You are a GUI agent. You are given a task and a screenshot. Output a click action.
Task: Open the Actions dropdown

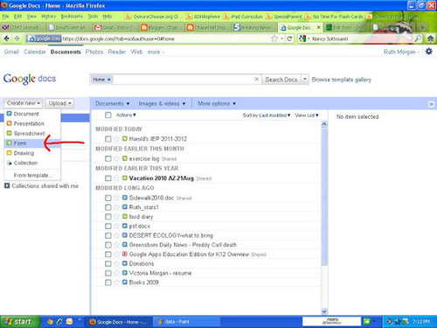tap(126, 115)
